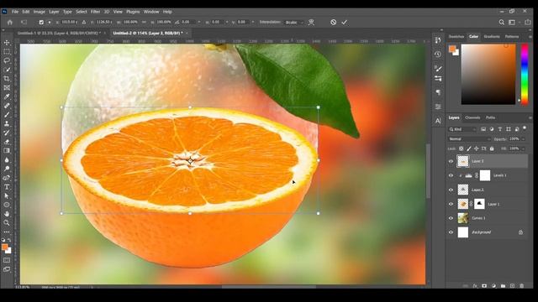This screenshot has height=302, width=538.
Task: Toggle the reference point checkbox
Action: click(41, 23)
